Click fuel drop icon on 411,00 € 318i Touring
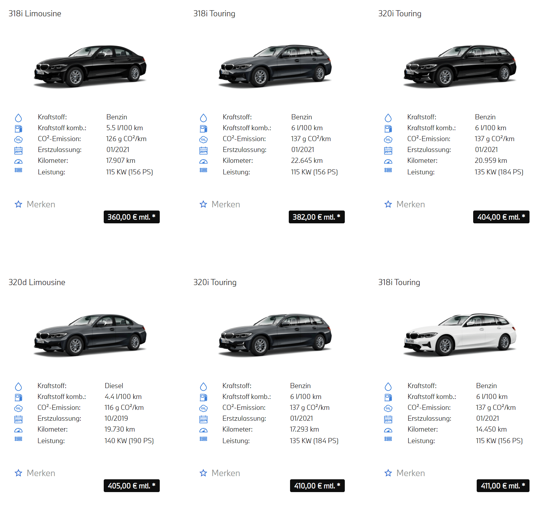This screenshot has height=510, width=542. pyautogui.click(x=388, y=386)
